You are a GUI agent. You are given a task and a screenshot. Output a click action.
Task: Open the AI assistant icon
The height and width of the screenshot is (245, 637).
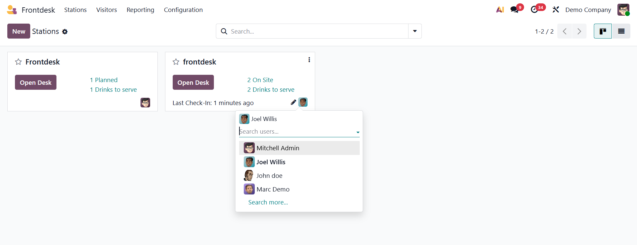coord(500,10)
